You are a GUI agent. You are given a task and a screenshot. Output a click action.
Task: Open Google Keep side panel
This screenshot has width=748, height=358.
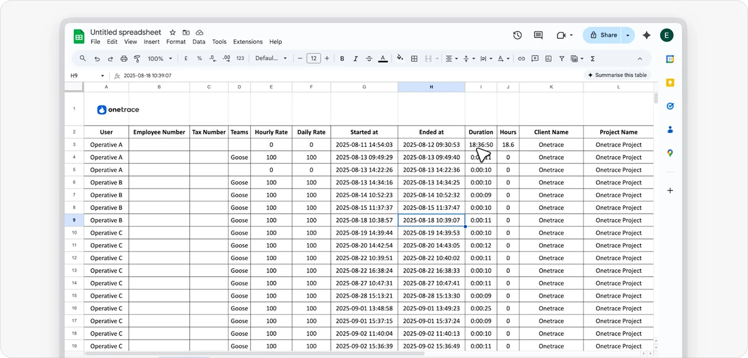coord(670,83)
